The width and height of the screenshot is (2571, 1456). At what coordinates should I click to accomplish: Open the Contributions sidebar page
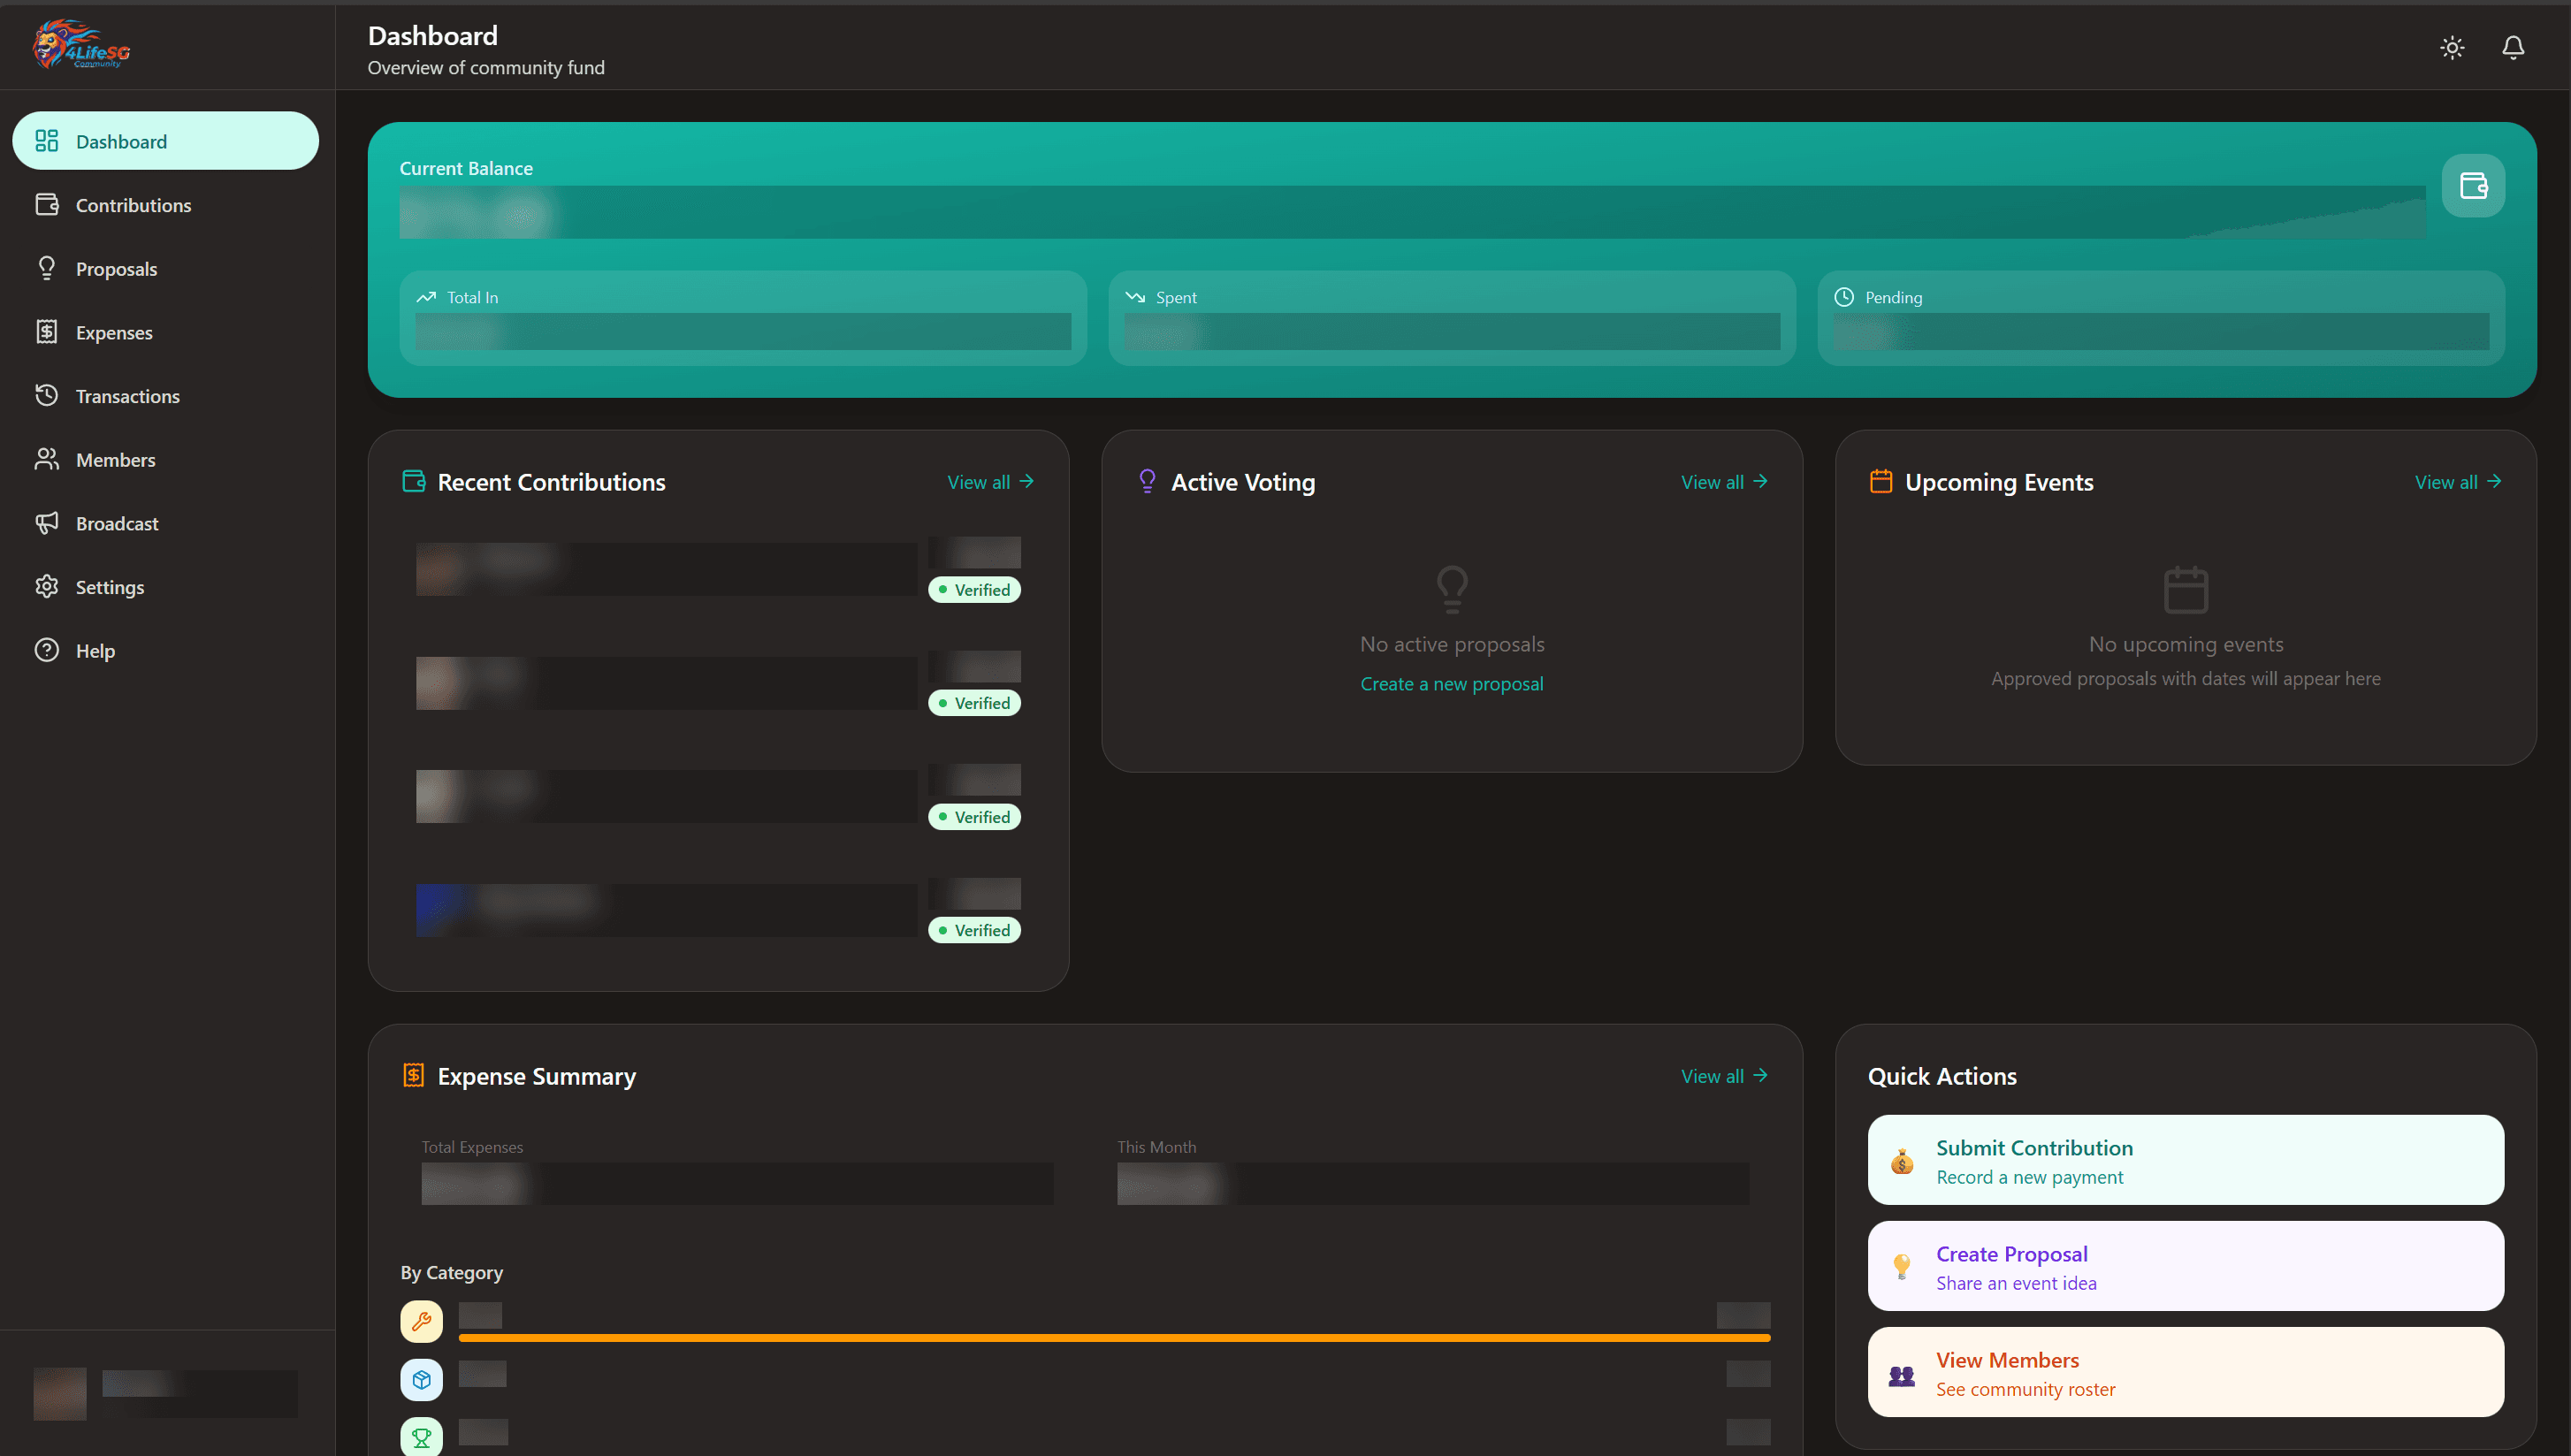point(133,205)
